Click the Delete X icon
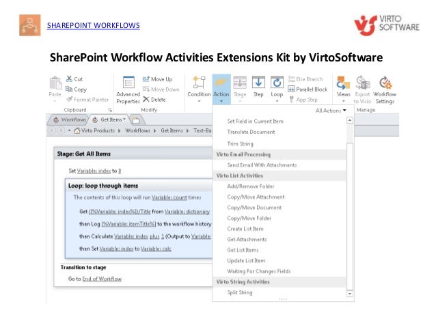Viewport: 436px width, 327px height. click(x=146, y=99)
